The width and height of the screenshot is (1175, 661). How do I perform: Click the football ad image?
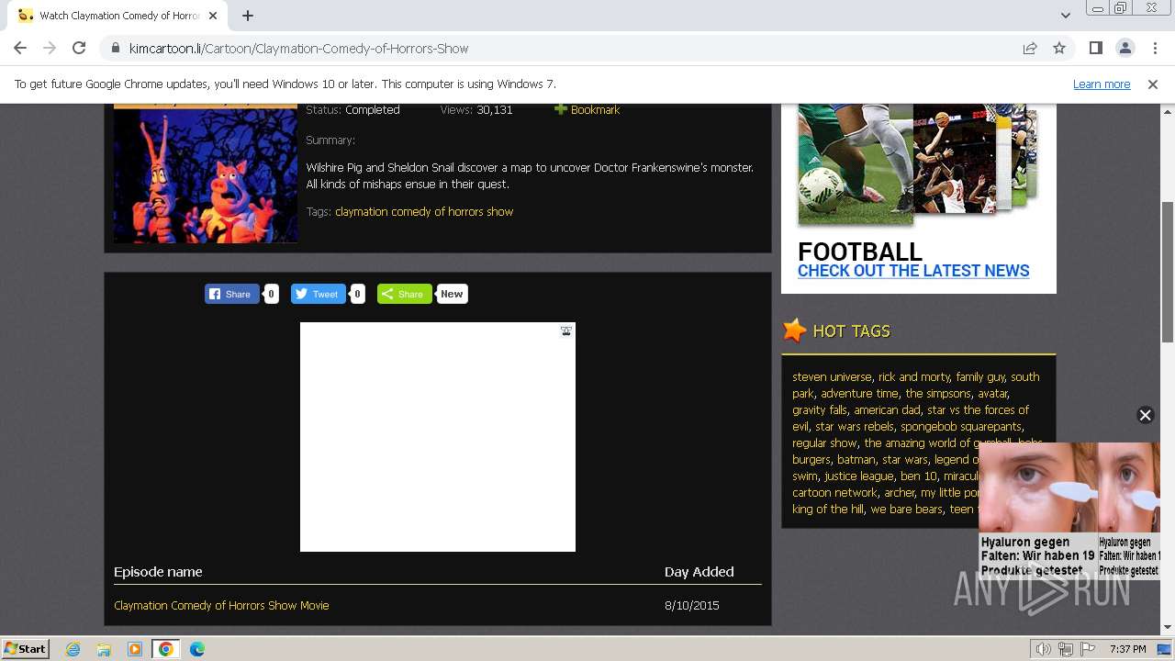918,163
